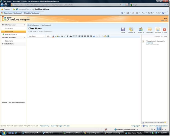Apply bold formatting

62,36
